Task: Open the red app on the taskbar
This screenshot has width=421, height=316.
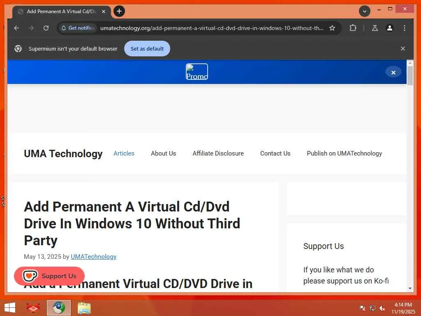Action: [33, 308]
